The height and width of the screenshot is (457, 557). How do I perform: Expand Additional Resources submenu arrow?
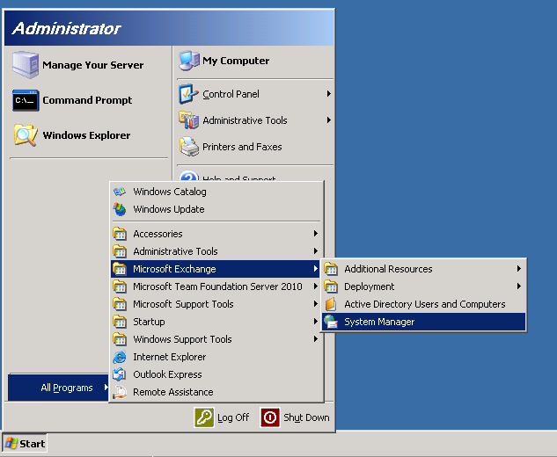pos(519,269)
